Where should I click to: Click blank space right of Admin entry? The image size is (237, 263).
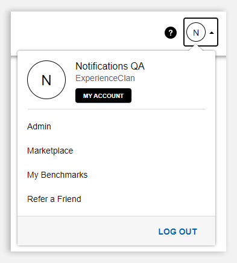[x=128, y=126]
